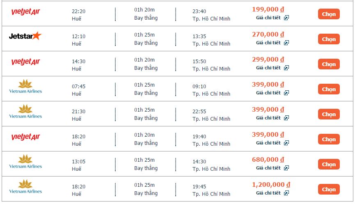Choose the Jetstar 12:10 flight with Chọn
The height and width of the screenshot is (204, 355).
tap(329, 39)
